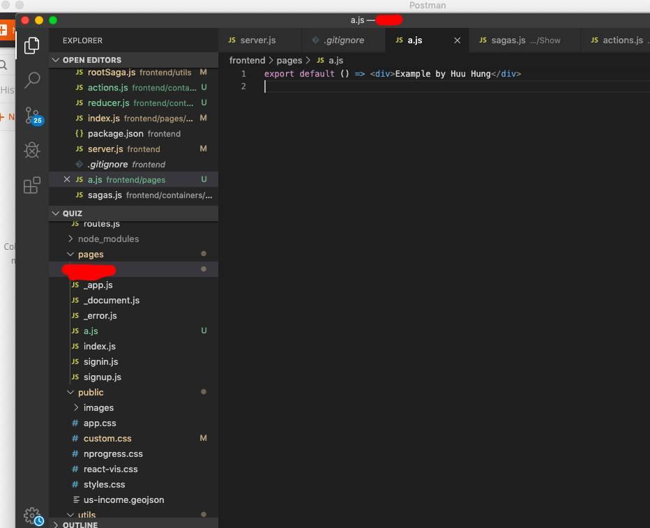Open index.js frontend/pages in Open Editors
The width and height of the screenshot is (650, 528).
[x=133, y=119]
